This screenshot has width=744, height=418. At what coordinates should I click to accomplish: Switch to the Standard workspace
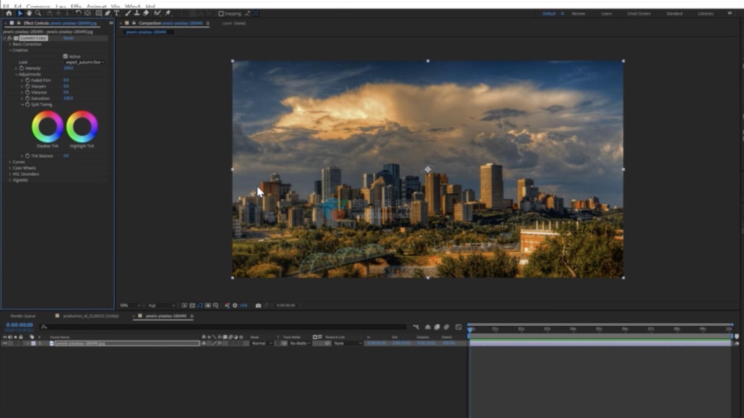point(674,14)
